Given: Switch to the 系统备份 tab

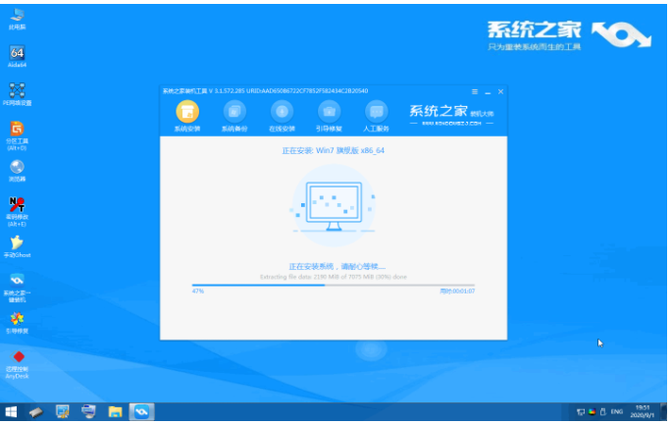Looking at the screenshot, I should (234, 114).
